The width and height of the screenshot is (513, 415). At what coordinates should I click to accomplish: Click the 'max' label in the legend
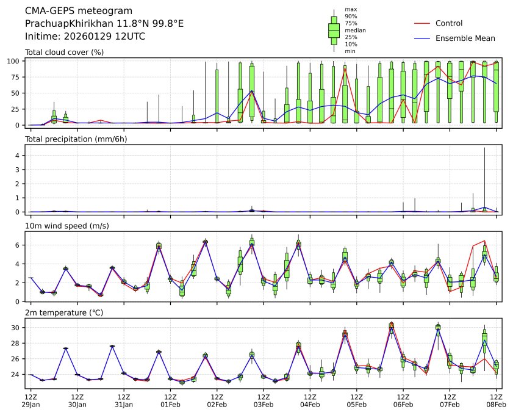coord(351,10)
